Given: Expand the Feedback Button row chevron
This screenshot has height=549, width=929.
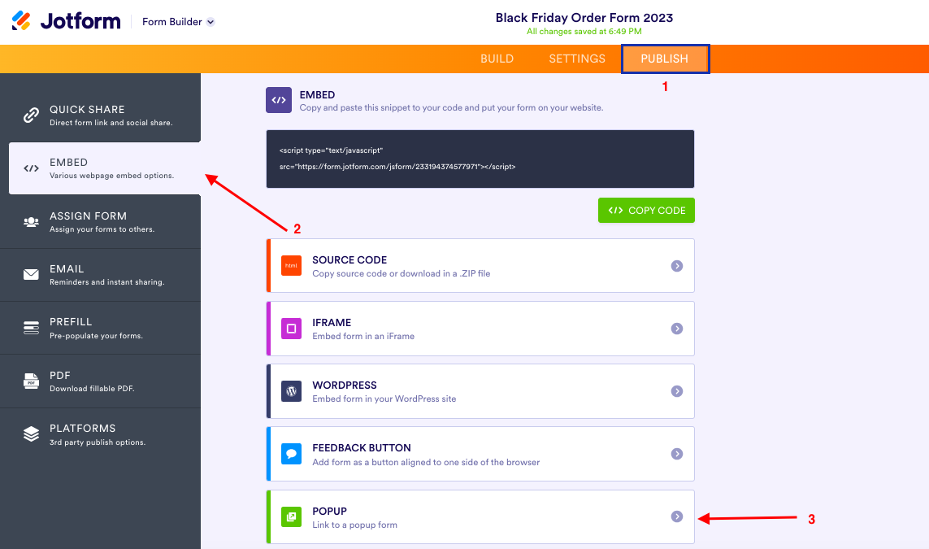Looking at the screenshot, I should (676, 454).
